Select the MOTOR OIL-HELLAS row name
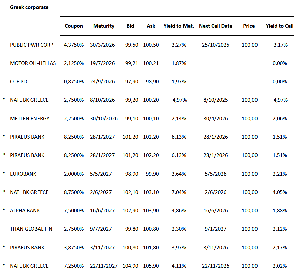Viewport: 294px width, 273px height. 33,63
